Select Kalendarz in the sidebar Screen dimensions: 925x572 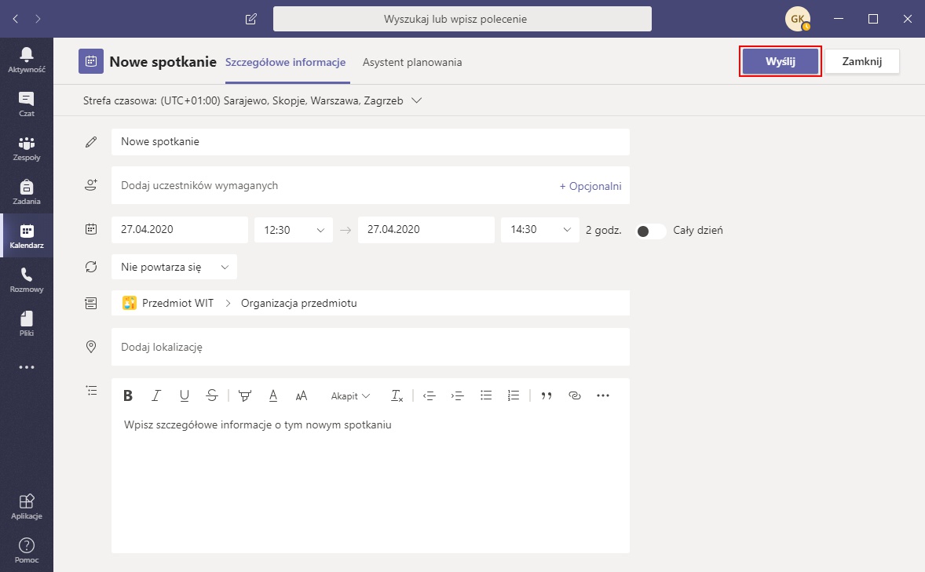click(x=27, y=236)
